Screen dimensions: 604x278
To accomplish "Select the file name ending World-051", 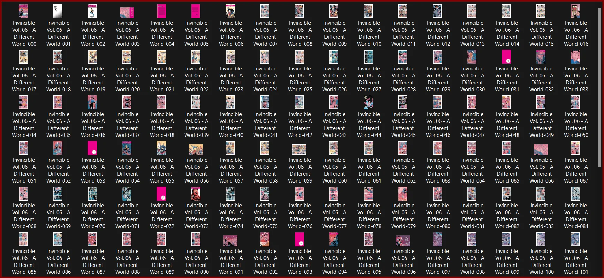I will (24, 170).
